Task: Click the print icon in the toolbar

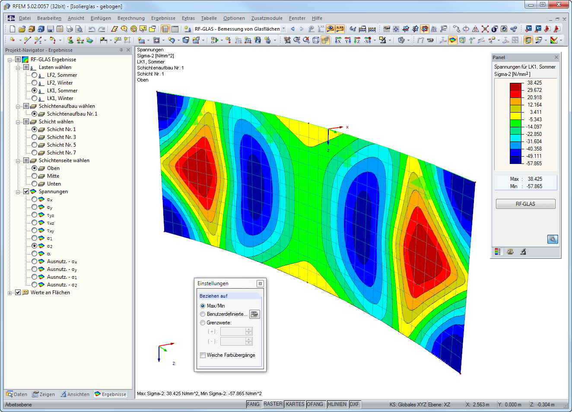Action: (x=70, y=29)
